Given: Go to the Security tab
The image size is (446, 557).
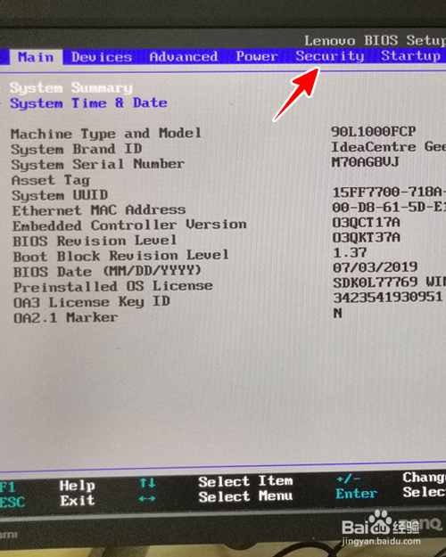Looking at the screenshot, I should 330,56.
